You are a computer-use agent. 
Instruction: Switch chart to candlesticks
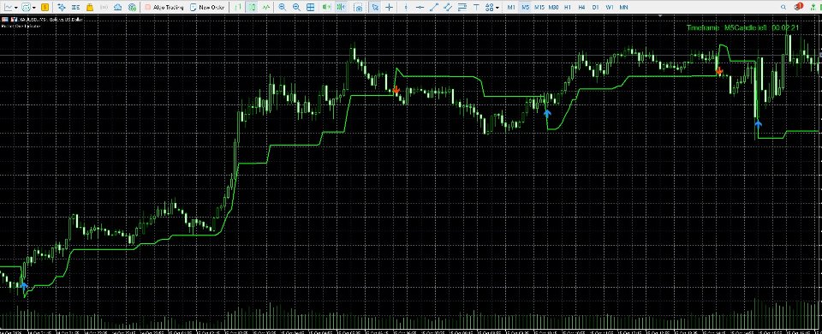pyautogui.click(x=252, y=8)
